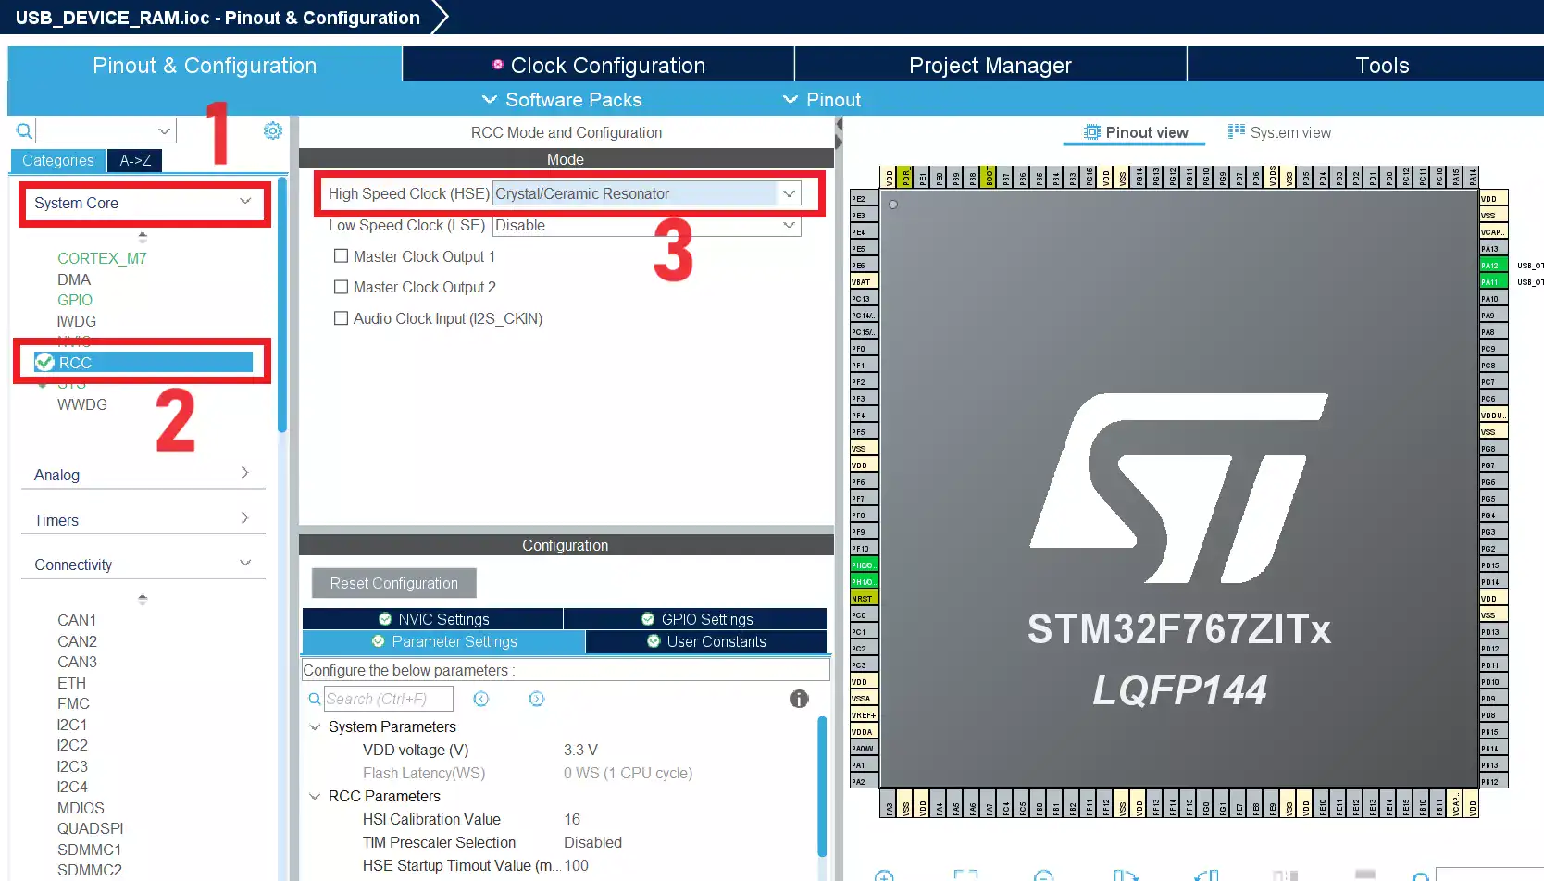1544x881 pixels.
Task: Tick Audio Clock Input (I2S_CKIN) checkbox
Action: click(341, 318)
